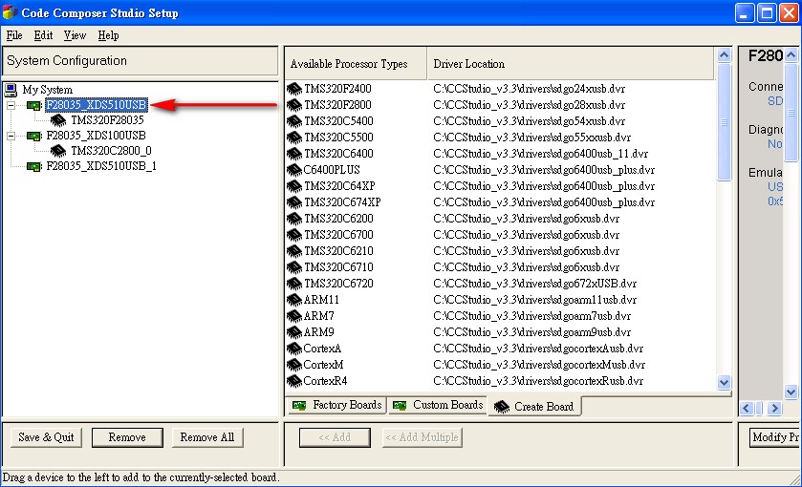Viewport: 802px width, 487px height.
Task: Click driver path sdgo55xxusb.dvr
Action: pyautogui.click(x=531, y=138)
